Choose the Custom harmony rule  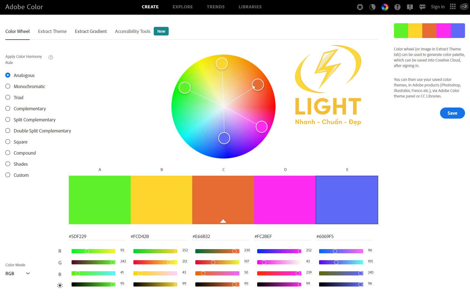(x=17, y=175)
